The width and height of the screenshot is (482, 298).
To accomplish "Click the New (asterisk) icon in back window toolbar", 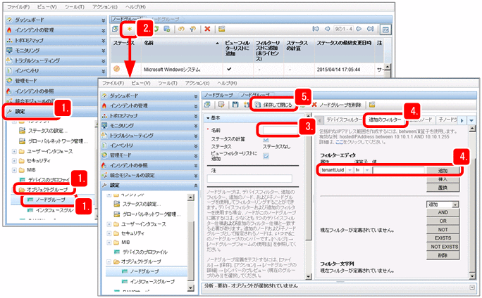I will tap(130, 29).
